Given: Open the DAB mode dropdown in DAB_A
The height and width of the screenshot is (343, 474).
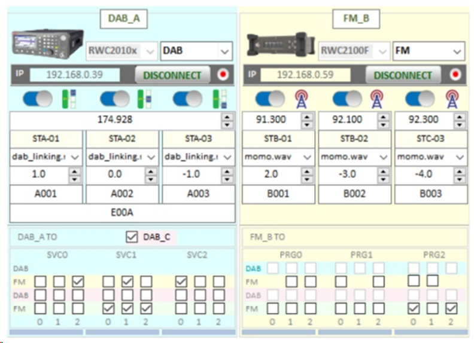Looking at the screenshot, I should pos(224,51).
